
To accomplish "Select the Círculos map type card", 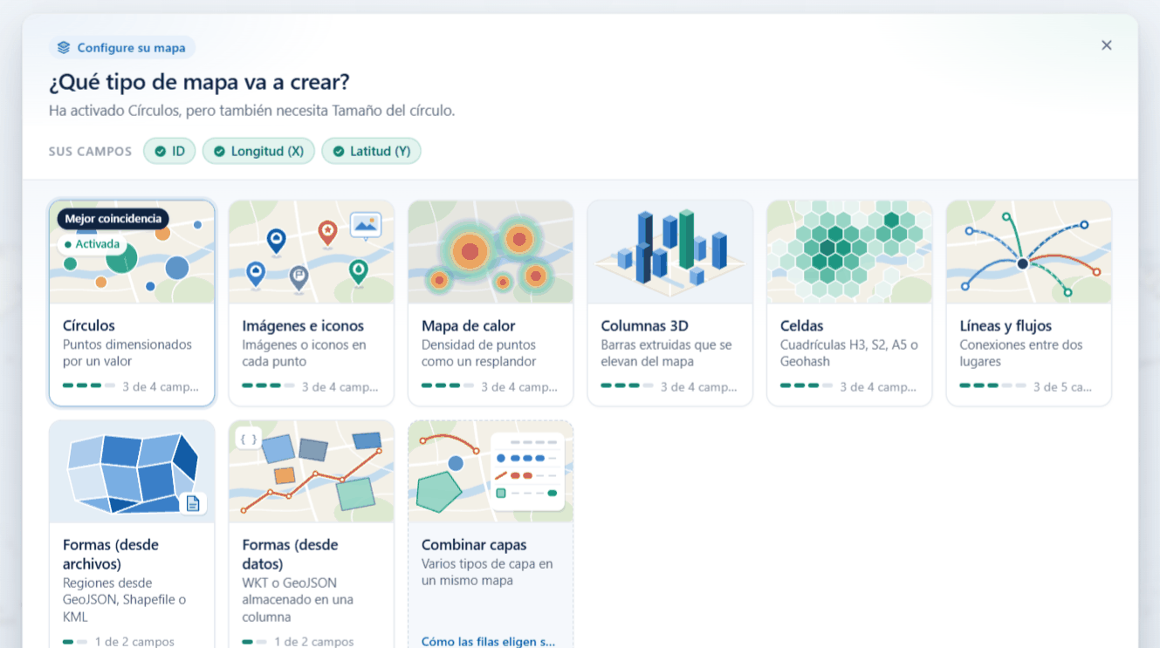I will (132, 304).
